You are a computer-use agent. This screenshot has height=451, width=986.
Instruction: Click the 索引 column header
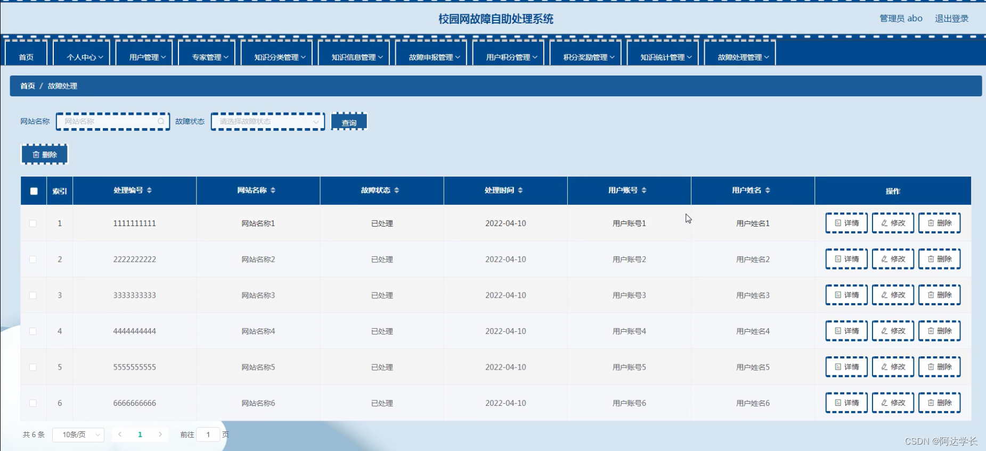(x=60, y=191)
